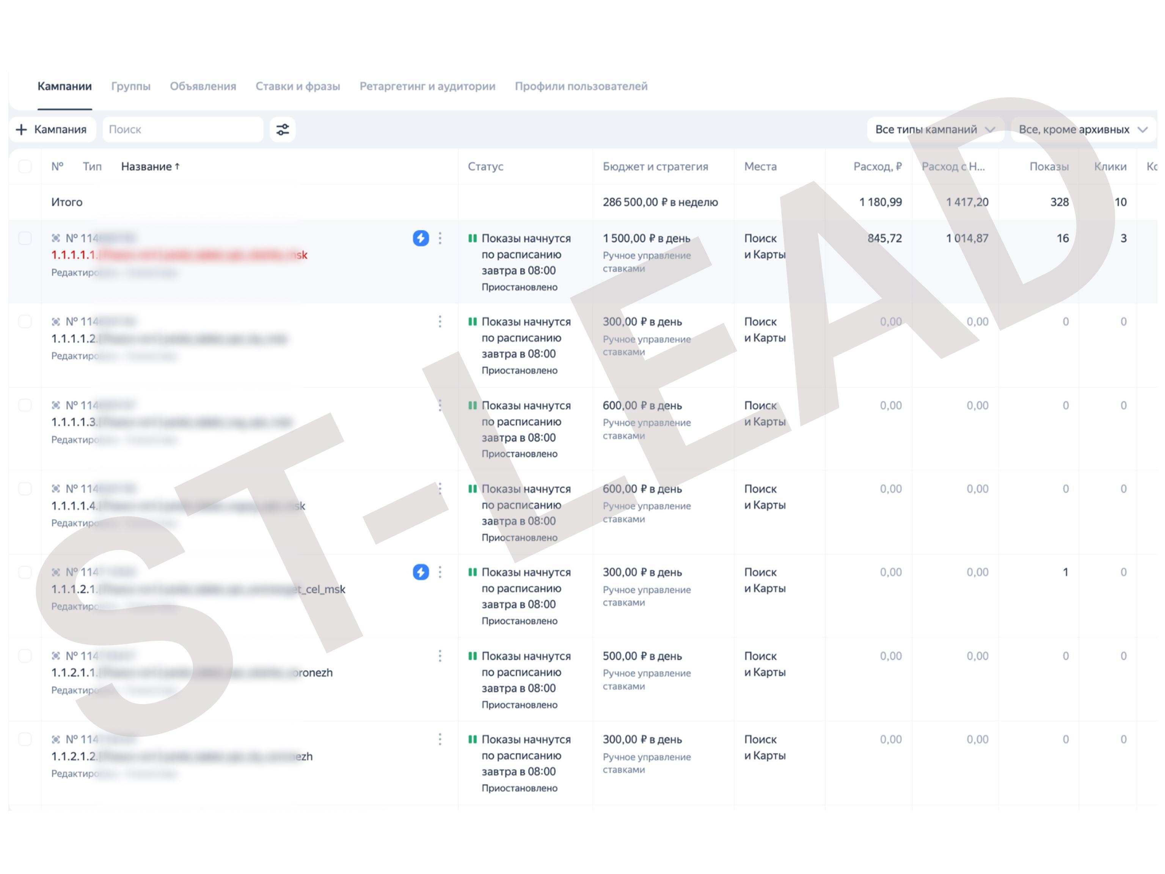The height and width of the screenshot is (874, 1165).
Task: Open three-dot menu for campaign 1.1.2.1.1.
Action: click(440, 656)
